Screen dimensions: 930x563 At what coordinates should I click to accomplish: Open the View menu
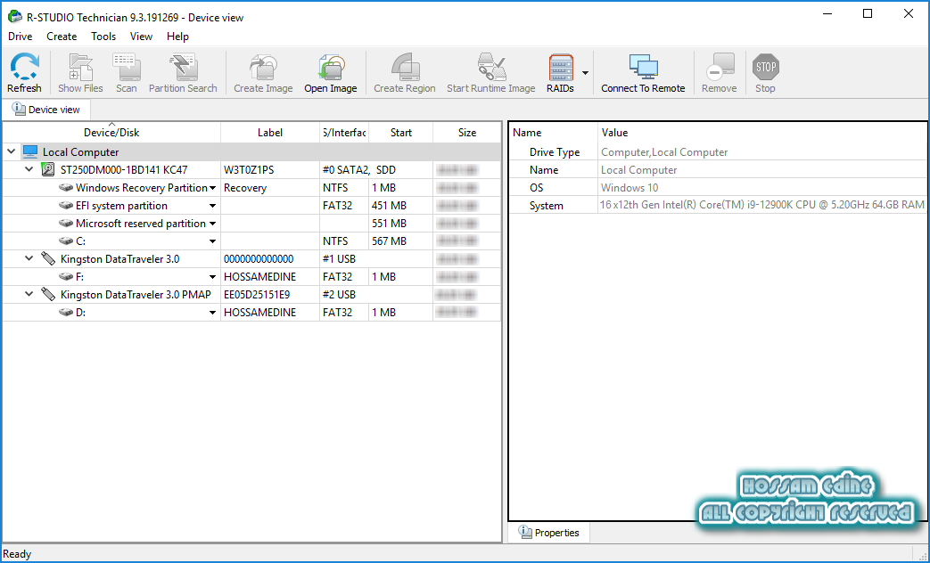pyautogui.click(x=141, y=37)
